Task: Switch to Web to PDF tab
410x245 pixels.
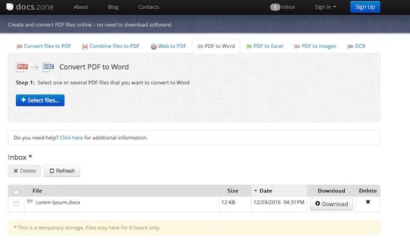Action: pyautogui.click(x=169, y=46)
